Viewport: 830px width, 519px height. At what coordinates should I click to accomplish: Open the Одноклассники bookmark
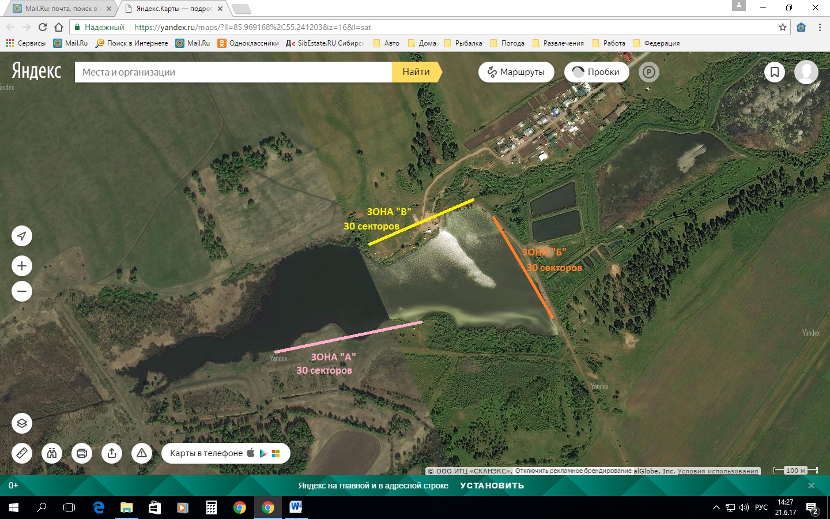(x=248, y=43)
